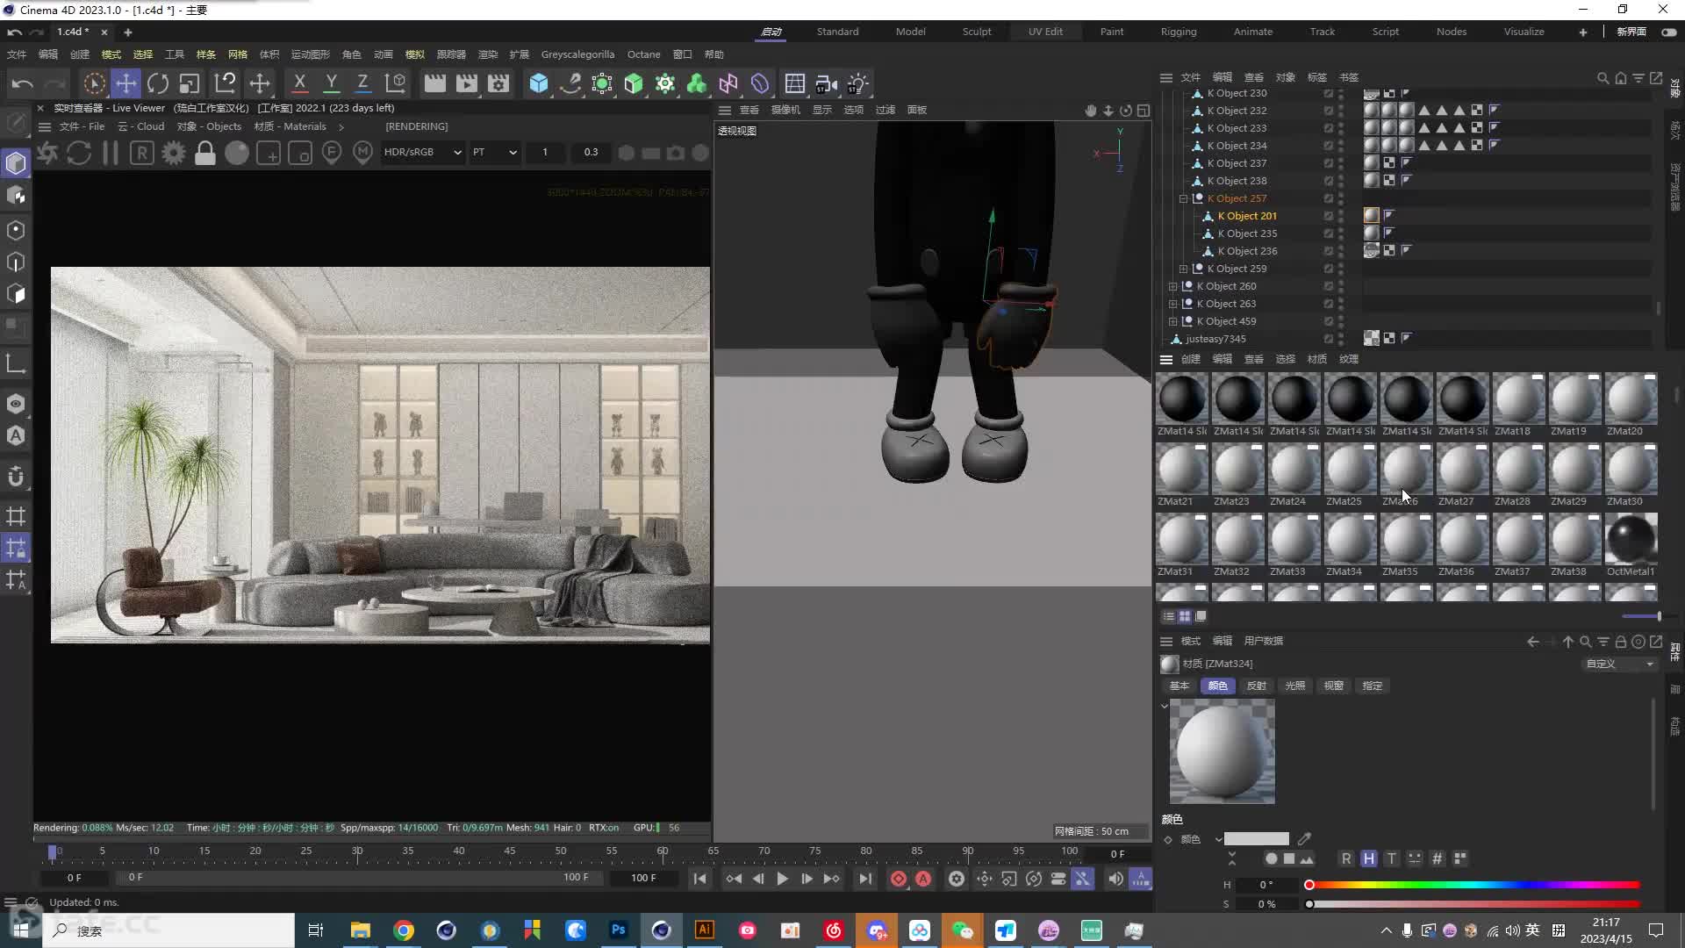Switch to the UV Edit layout tab
This screenshot has width=1685, height=948.
tap(1045, 32)
